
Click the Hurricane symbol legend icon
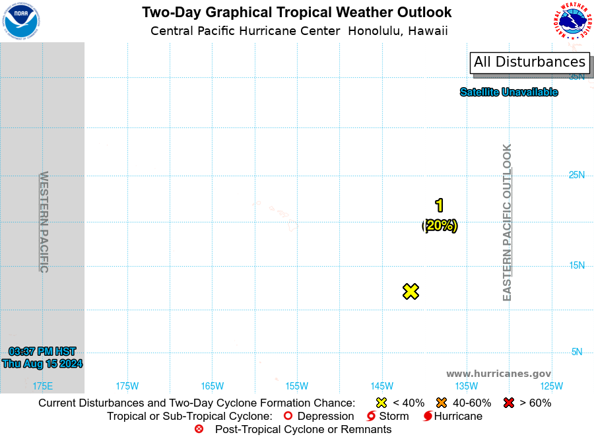pos(428,416)
